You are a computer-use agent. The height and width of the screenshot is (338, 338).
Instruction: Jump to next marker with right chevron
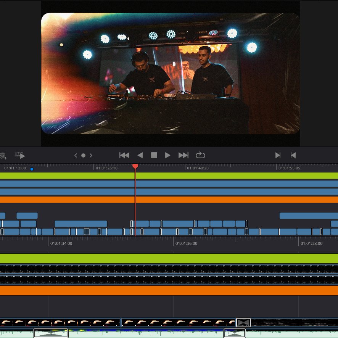coord(91,155)
